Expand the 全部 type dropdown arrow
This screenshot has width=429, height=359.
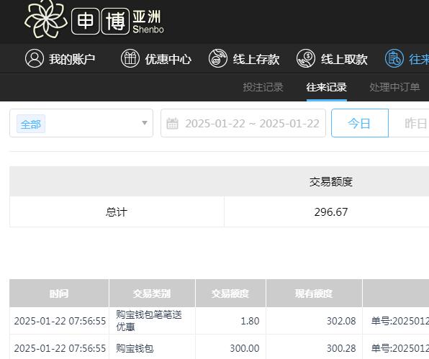point(145,123)
